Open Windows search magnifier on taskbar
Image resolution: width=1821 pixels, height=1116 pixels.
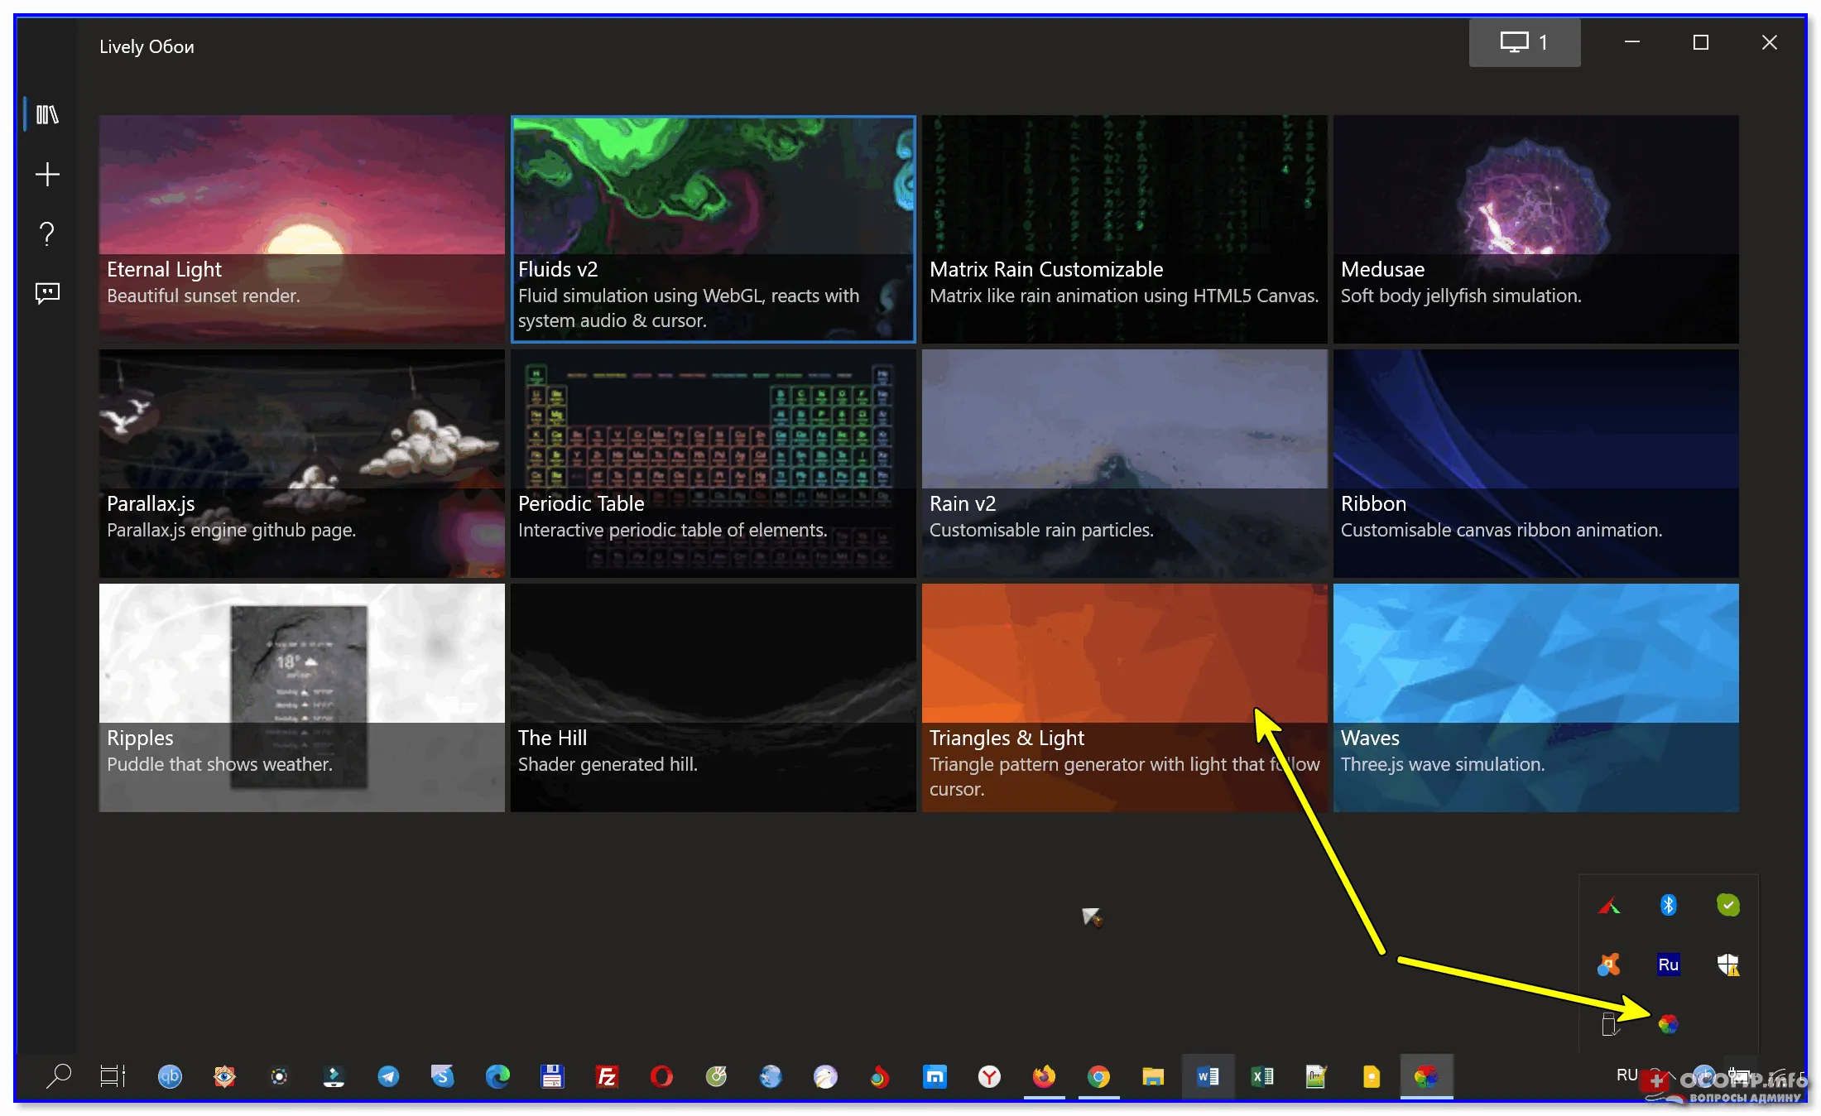[x=59, y=1076]
